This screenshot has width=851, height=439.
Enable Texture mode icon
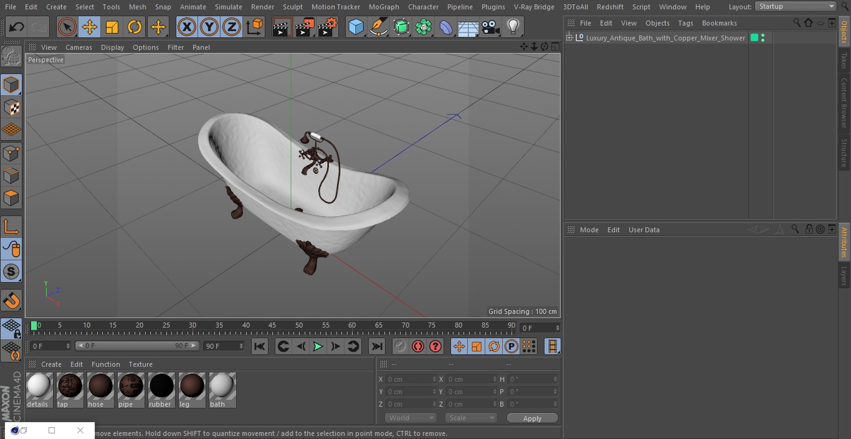pos(11,107)
